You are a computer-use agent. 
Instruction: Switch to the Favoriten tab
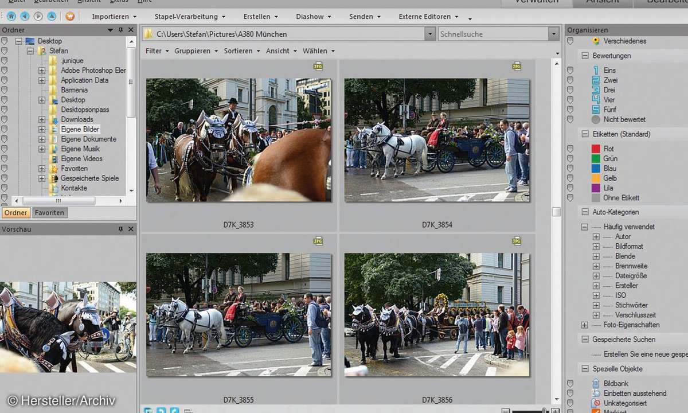point(49,213)
